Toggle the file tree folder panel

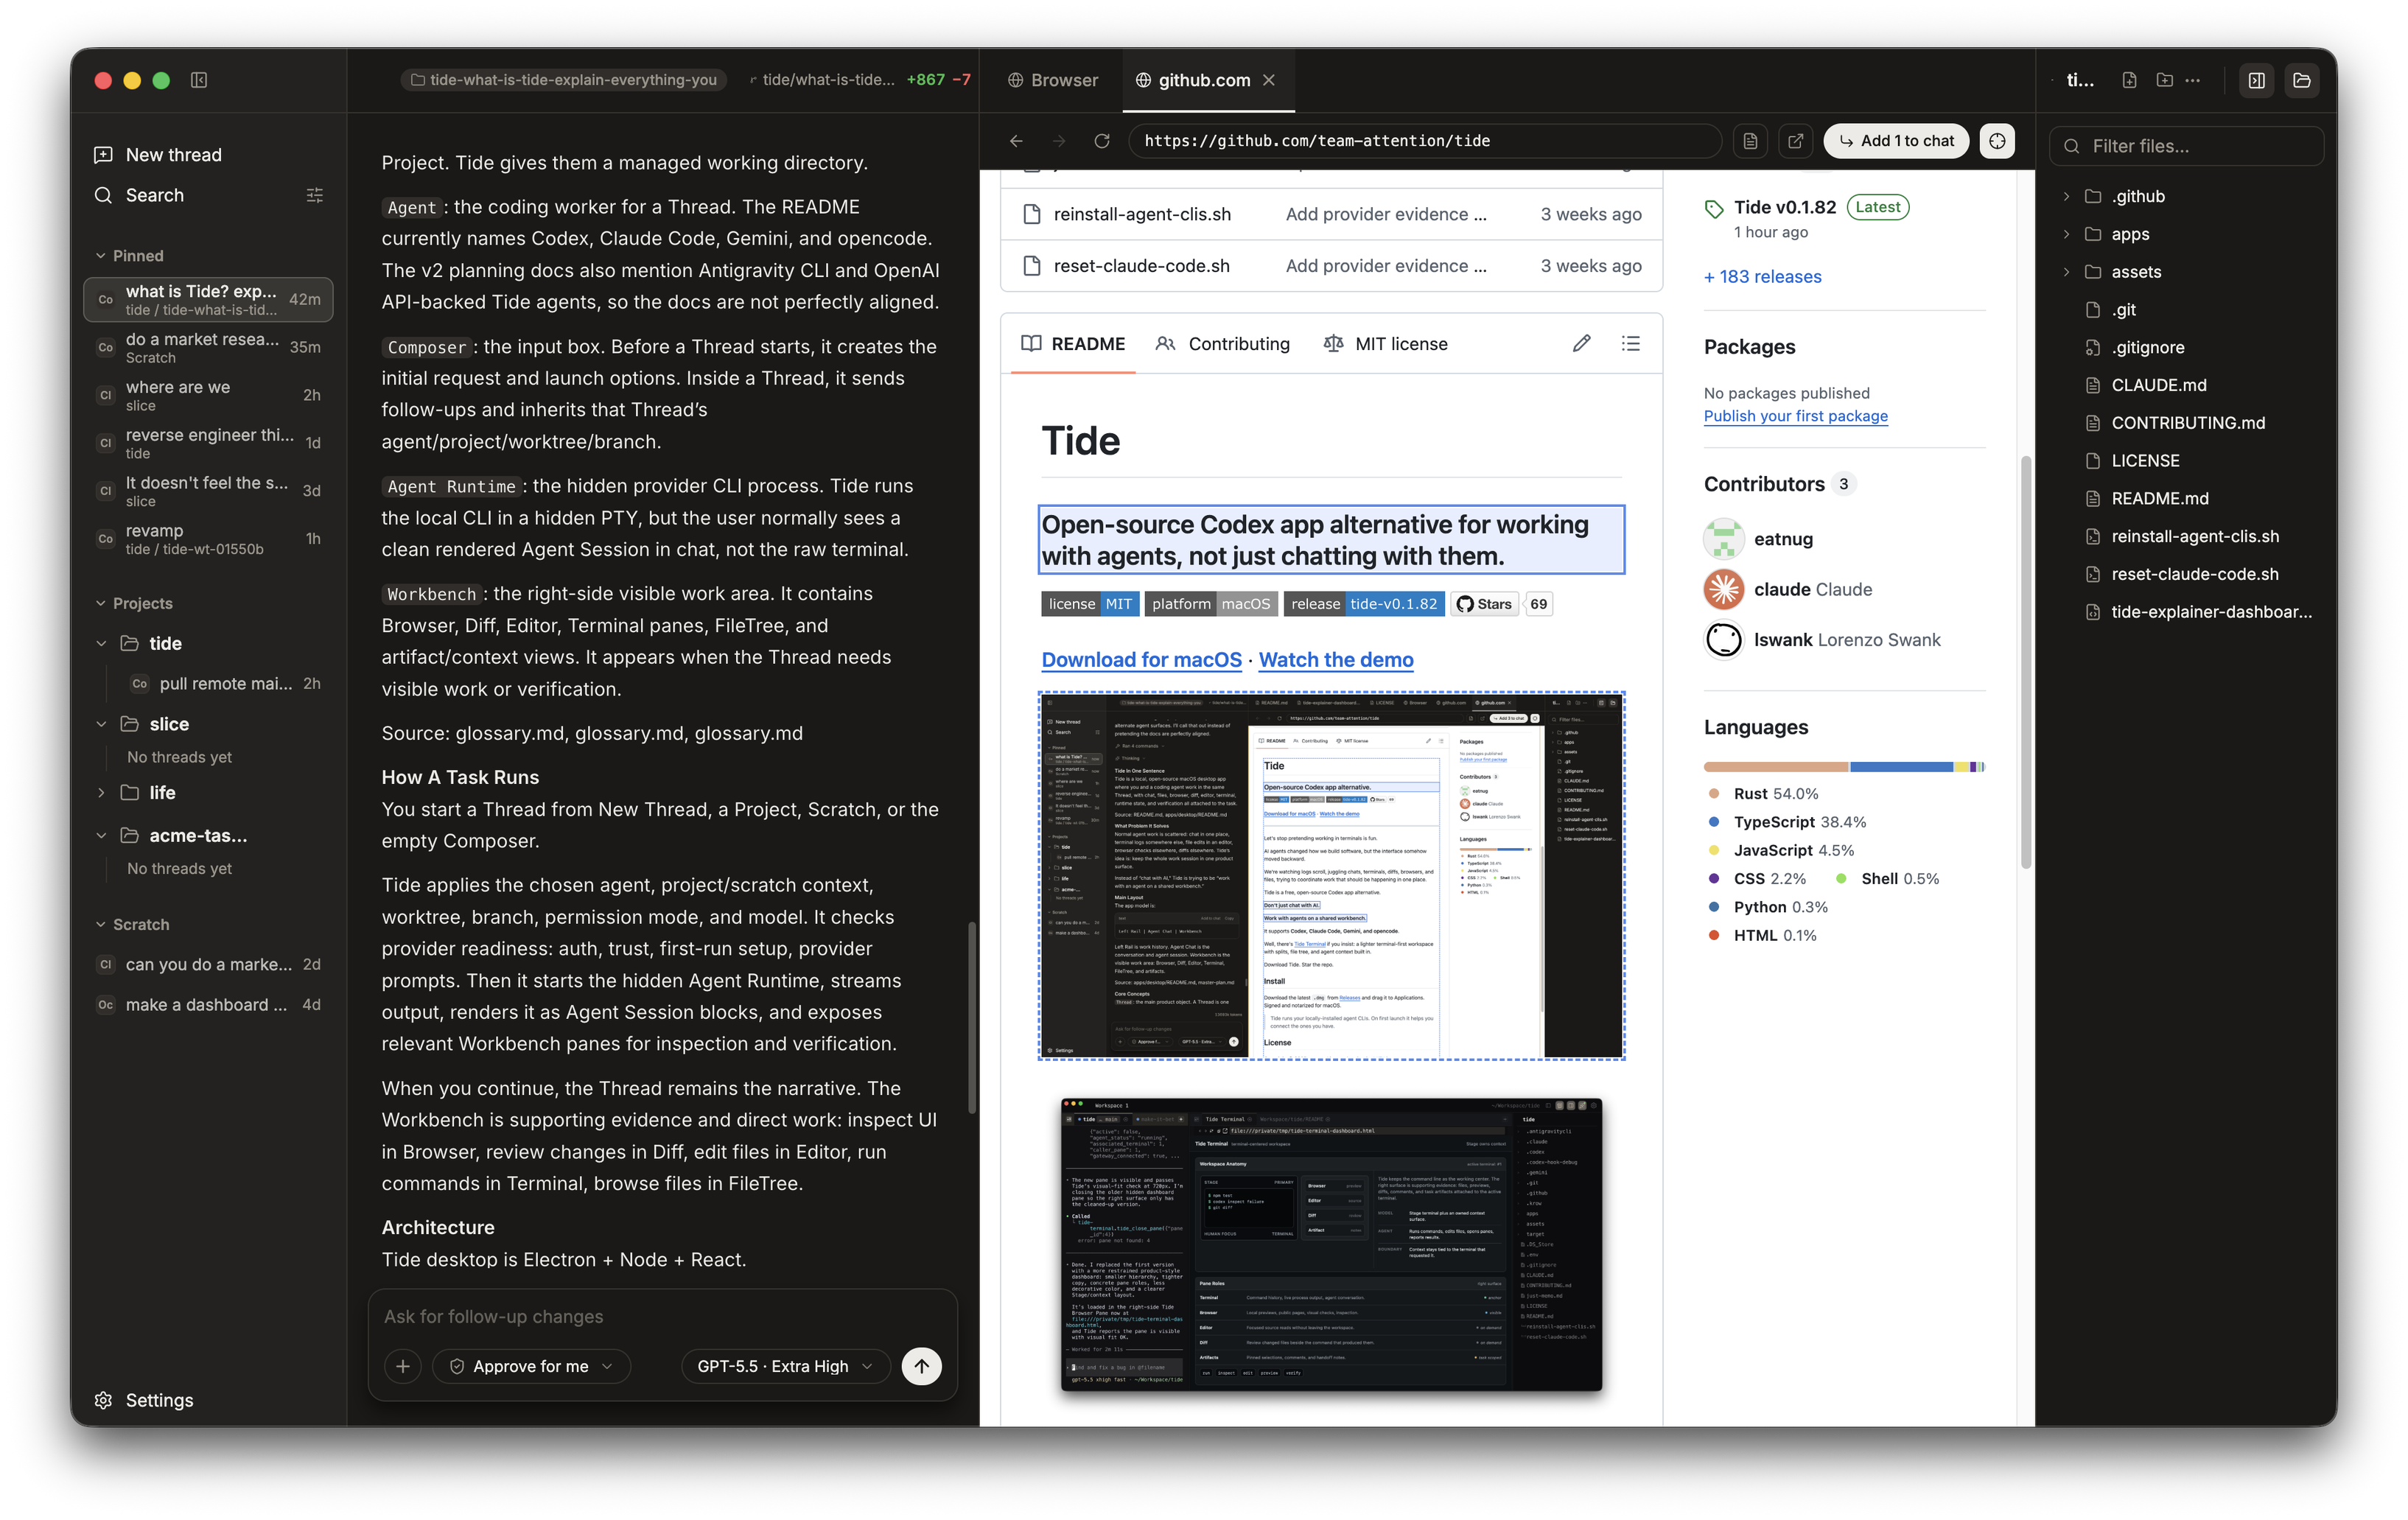click(x=2301, y=80)
